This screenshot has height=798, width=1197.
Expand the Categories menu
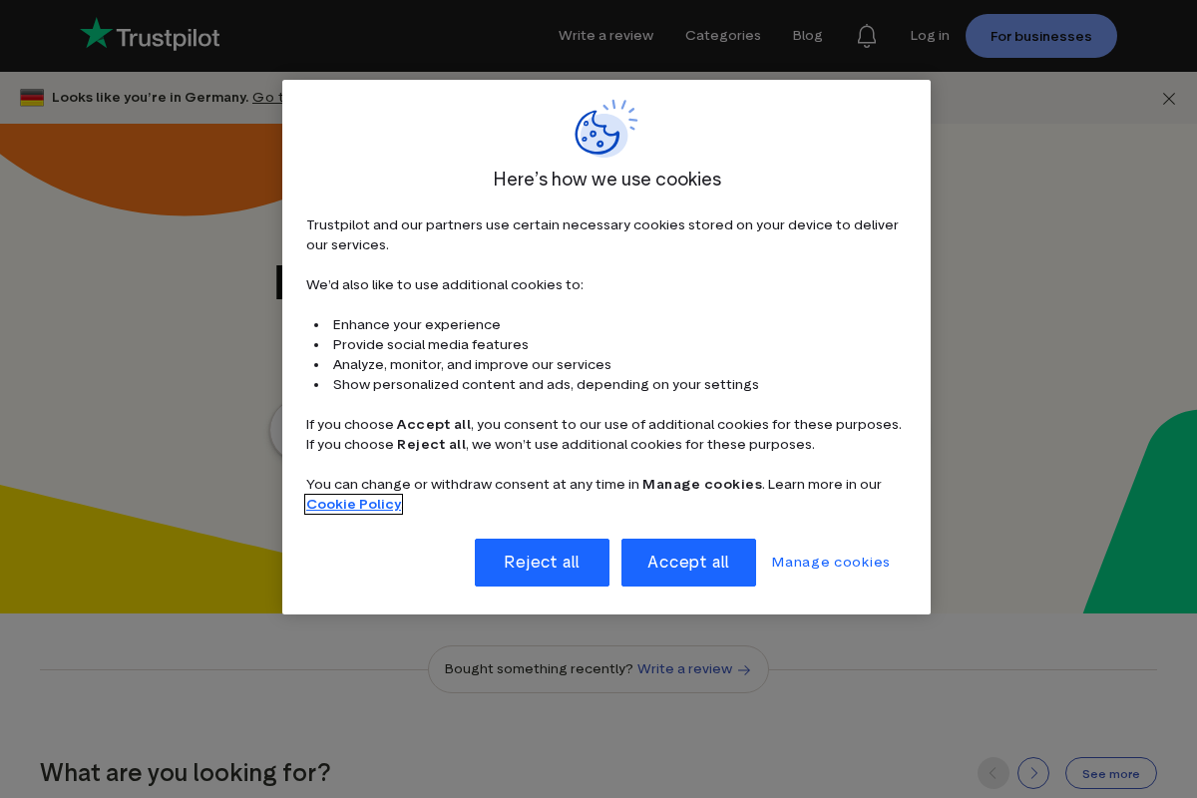click(x=722, y=35)
